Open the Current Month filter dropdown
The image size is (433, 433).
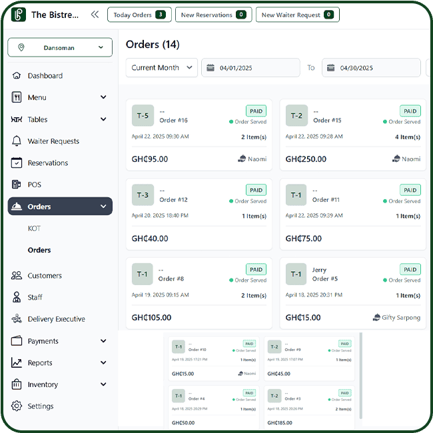click(x=161, y=68)
